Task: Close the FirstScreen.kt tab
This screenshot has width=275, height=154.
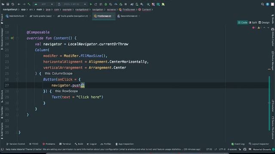Action: point(113,16)
